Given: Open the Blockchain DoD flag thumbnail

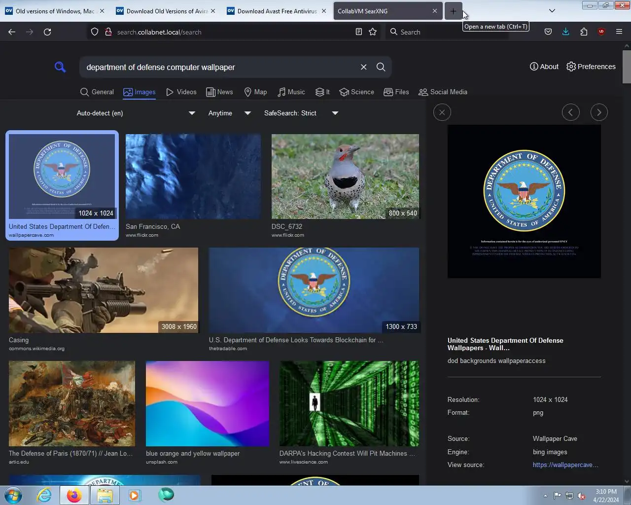Looking at the screenshot, I should tap(314, 290).
